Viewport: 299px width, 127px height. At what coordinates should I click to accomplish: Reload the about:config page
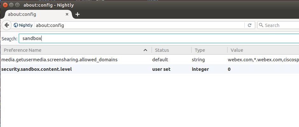click(x=250, y=25)
